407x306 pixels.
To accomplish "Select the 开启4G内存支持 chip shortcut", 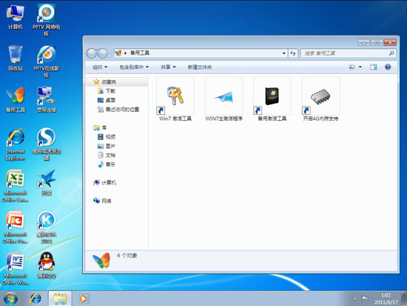I will tap(320, 99).
